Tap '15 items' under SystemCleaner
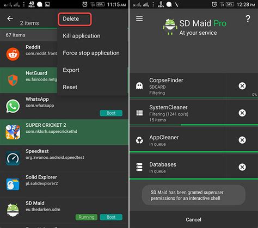Screen dimensions: 258x228 [x=157, y=120]
